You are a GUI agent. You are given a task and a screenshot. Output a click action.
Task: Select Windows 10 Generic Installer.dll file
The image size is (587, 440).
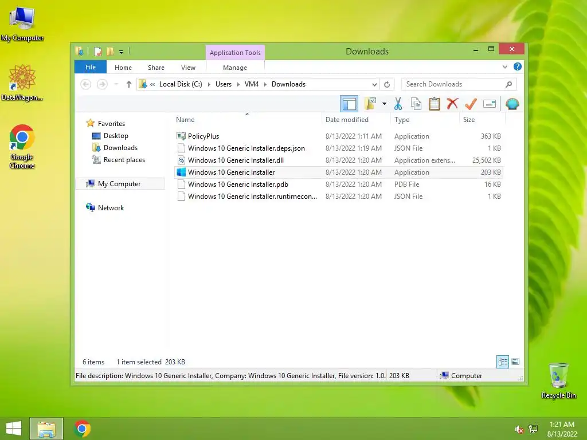338,160
